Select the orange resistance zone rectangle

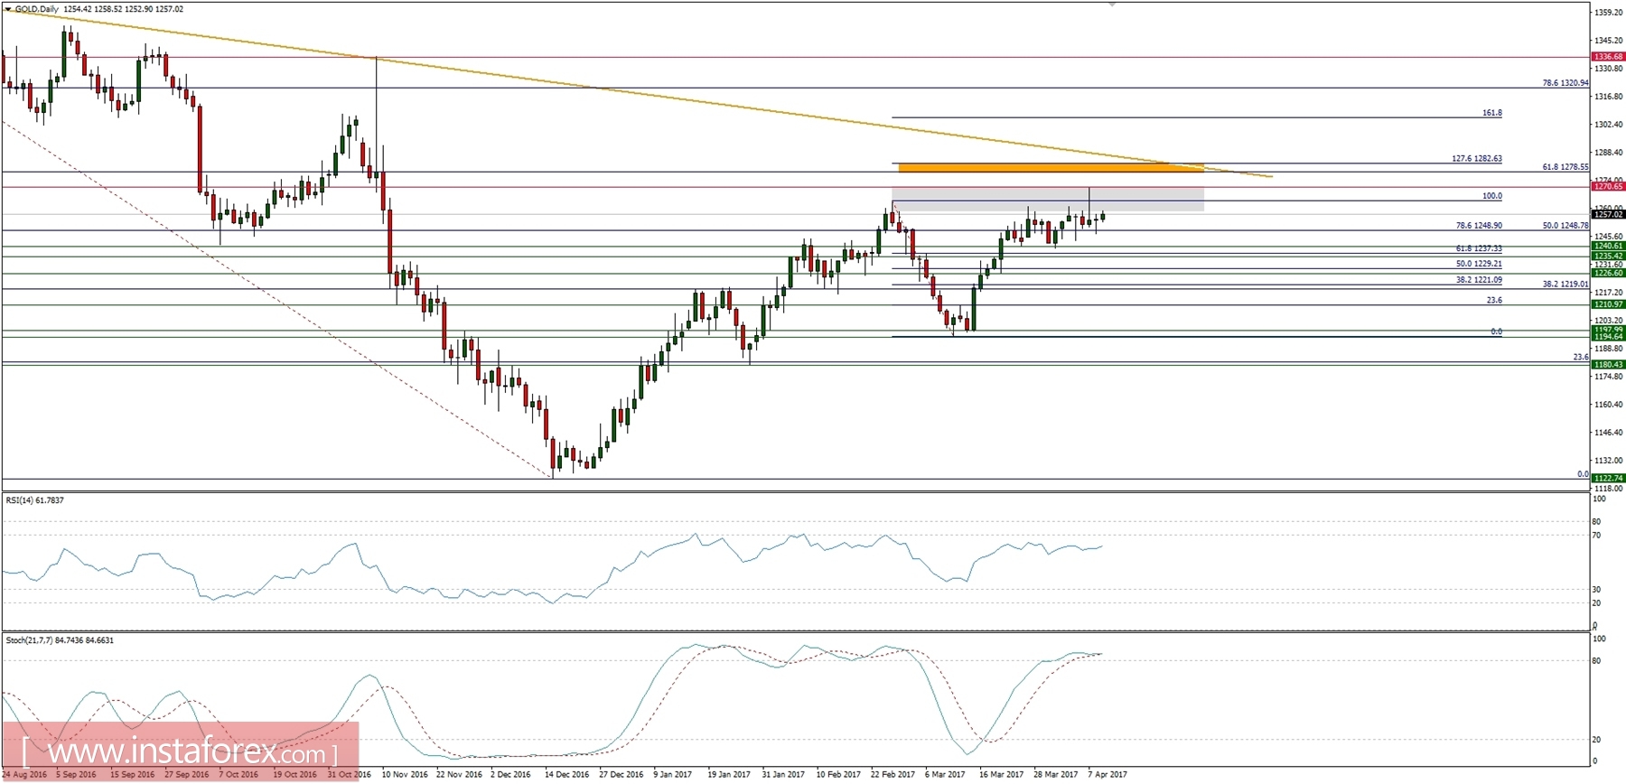tap(1050, 168)
